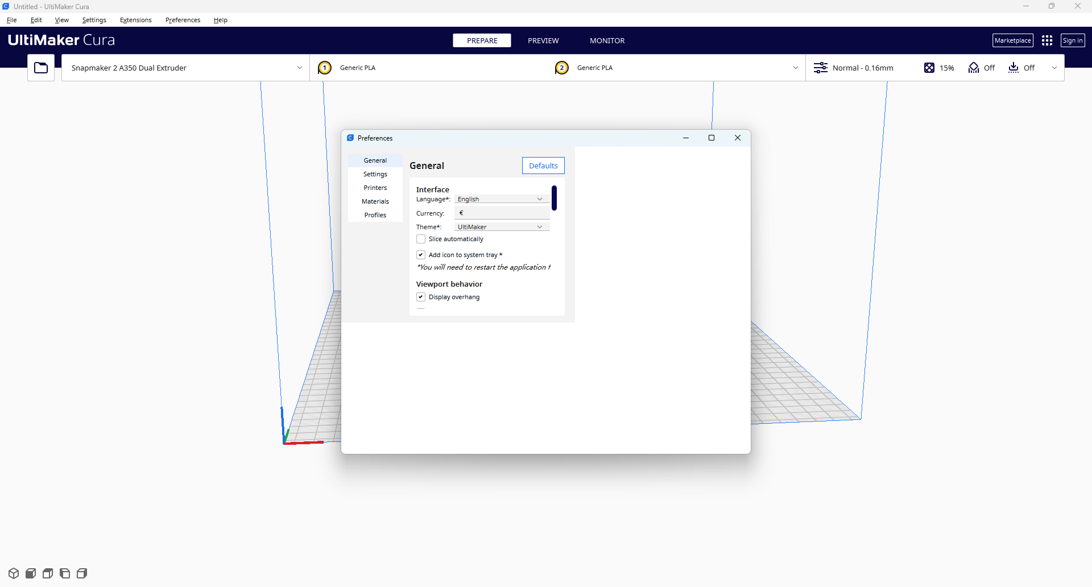The width and height of the screenshot is (1092, 587).
Task: Expand the material configuration chevron
Action: point(796,68)
